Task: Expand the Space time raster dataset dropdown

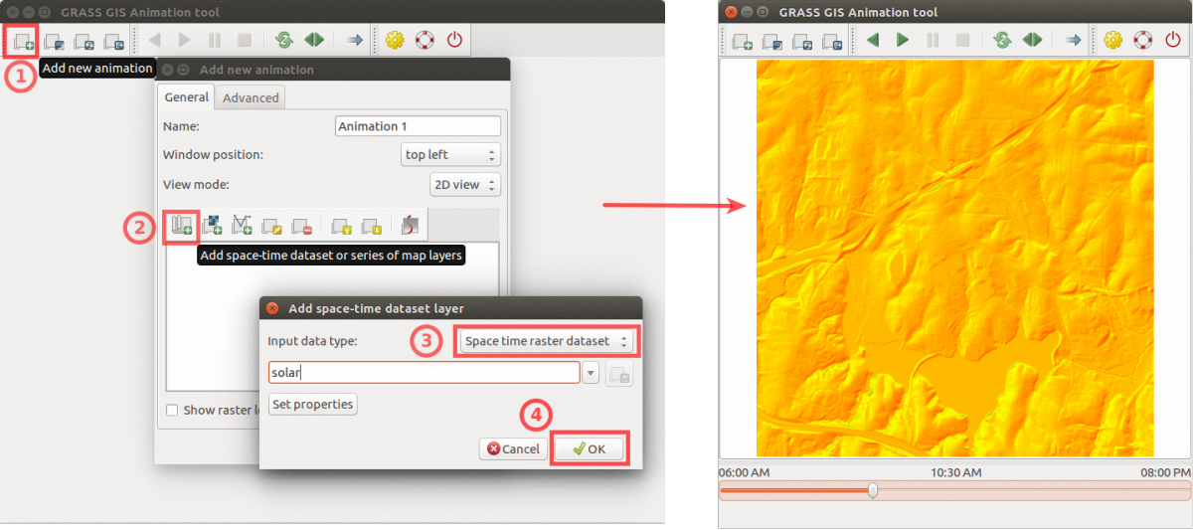Action: [547, 341]
